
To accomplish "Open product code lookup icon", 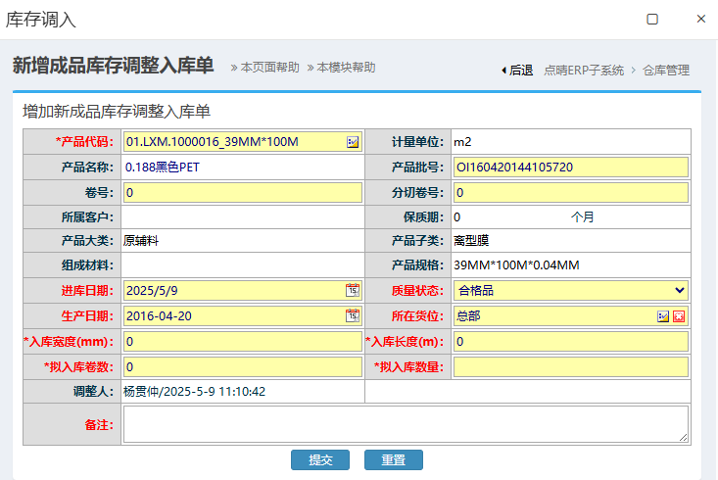I will point(353,142).
